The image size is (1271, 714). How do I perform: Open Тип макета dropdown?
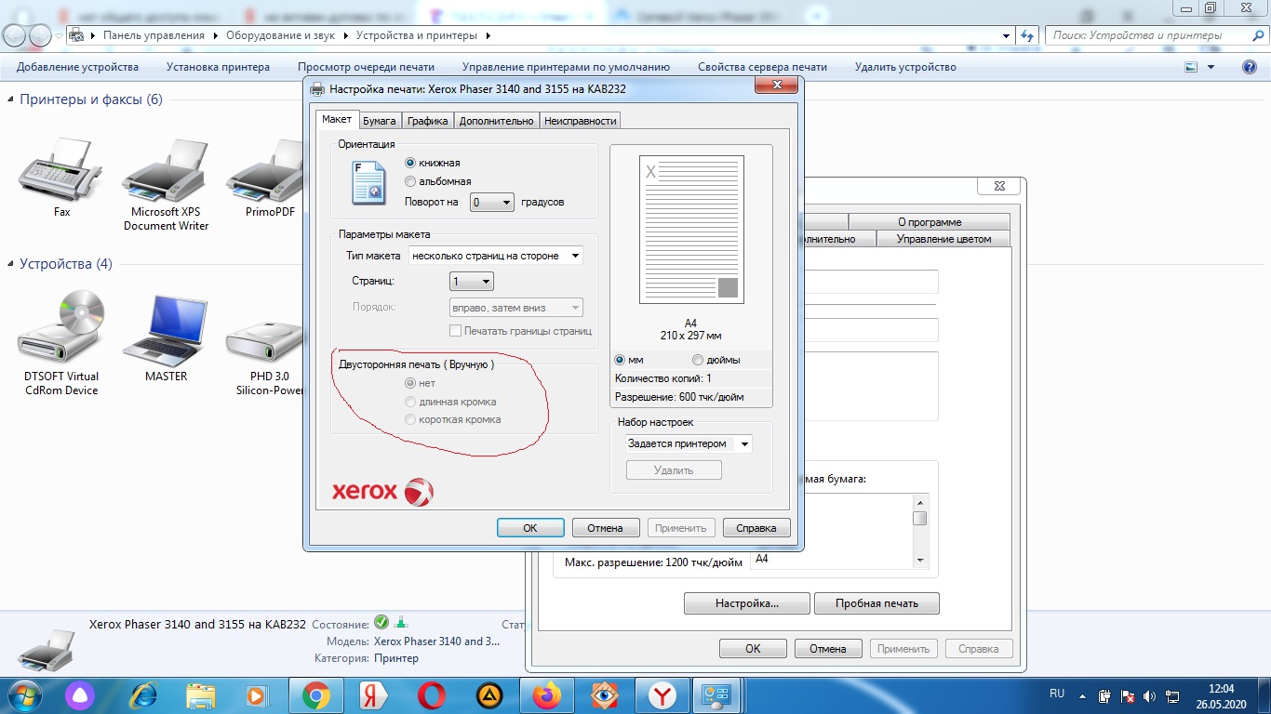click(496, 256)
